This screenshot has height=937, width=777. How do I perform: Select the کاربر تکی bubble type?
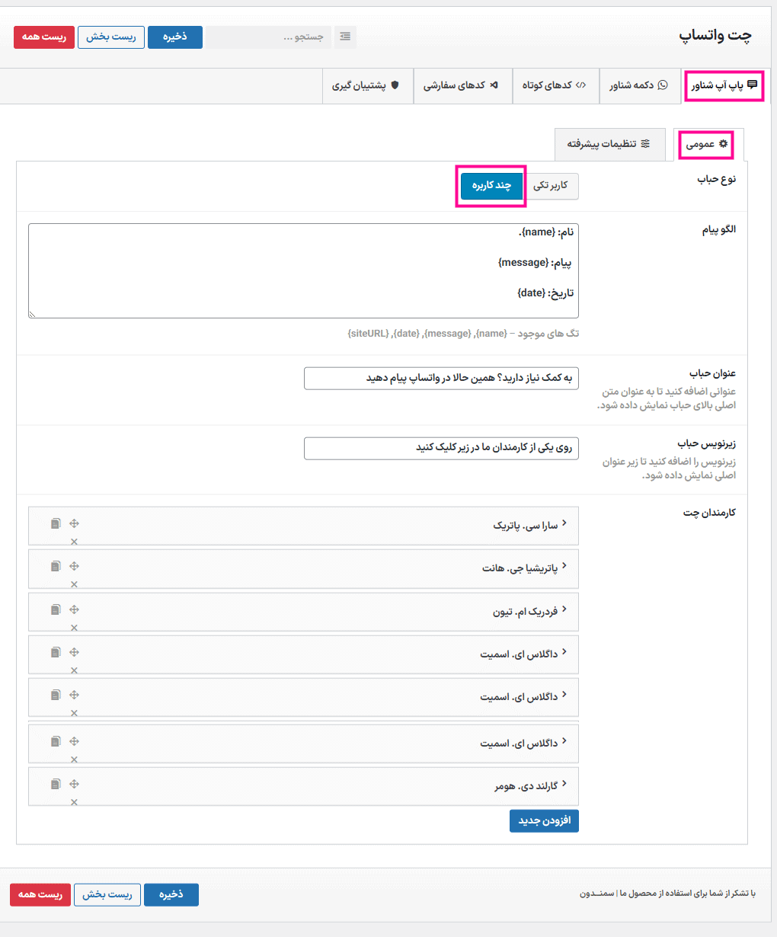(551, 186)
